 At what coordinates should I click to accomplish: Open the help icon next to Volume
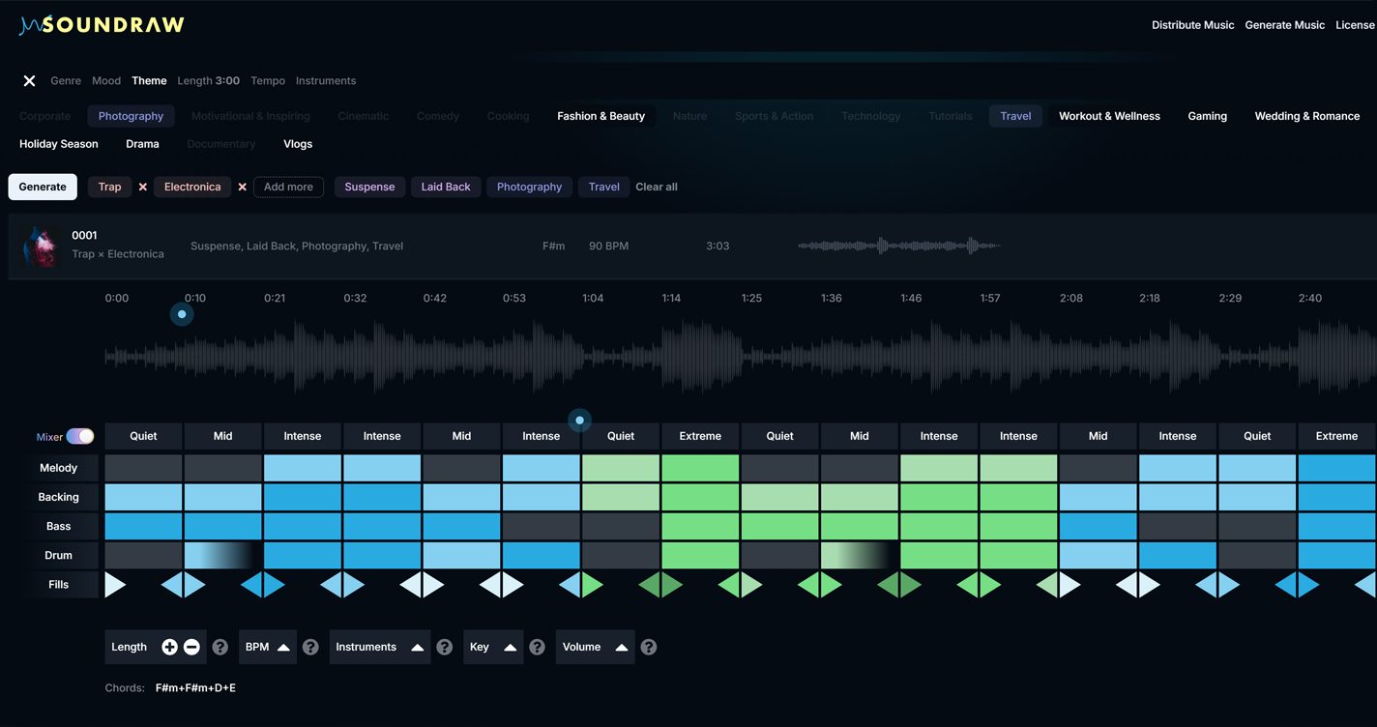(x=649, y=648)
